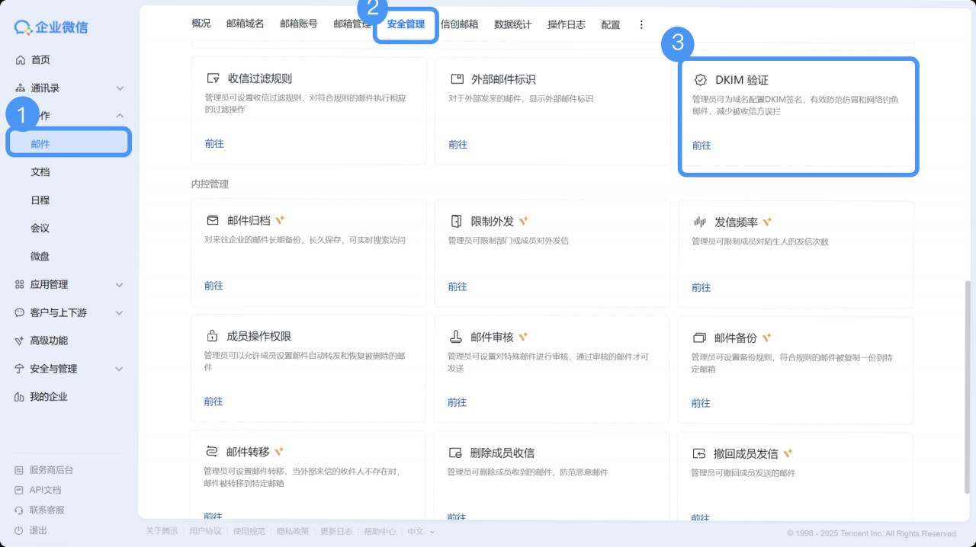Click 前往 under 邮件归档
This screenshot has height=547, width=976.
click(214, 286)
